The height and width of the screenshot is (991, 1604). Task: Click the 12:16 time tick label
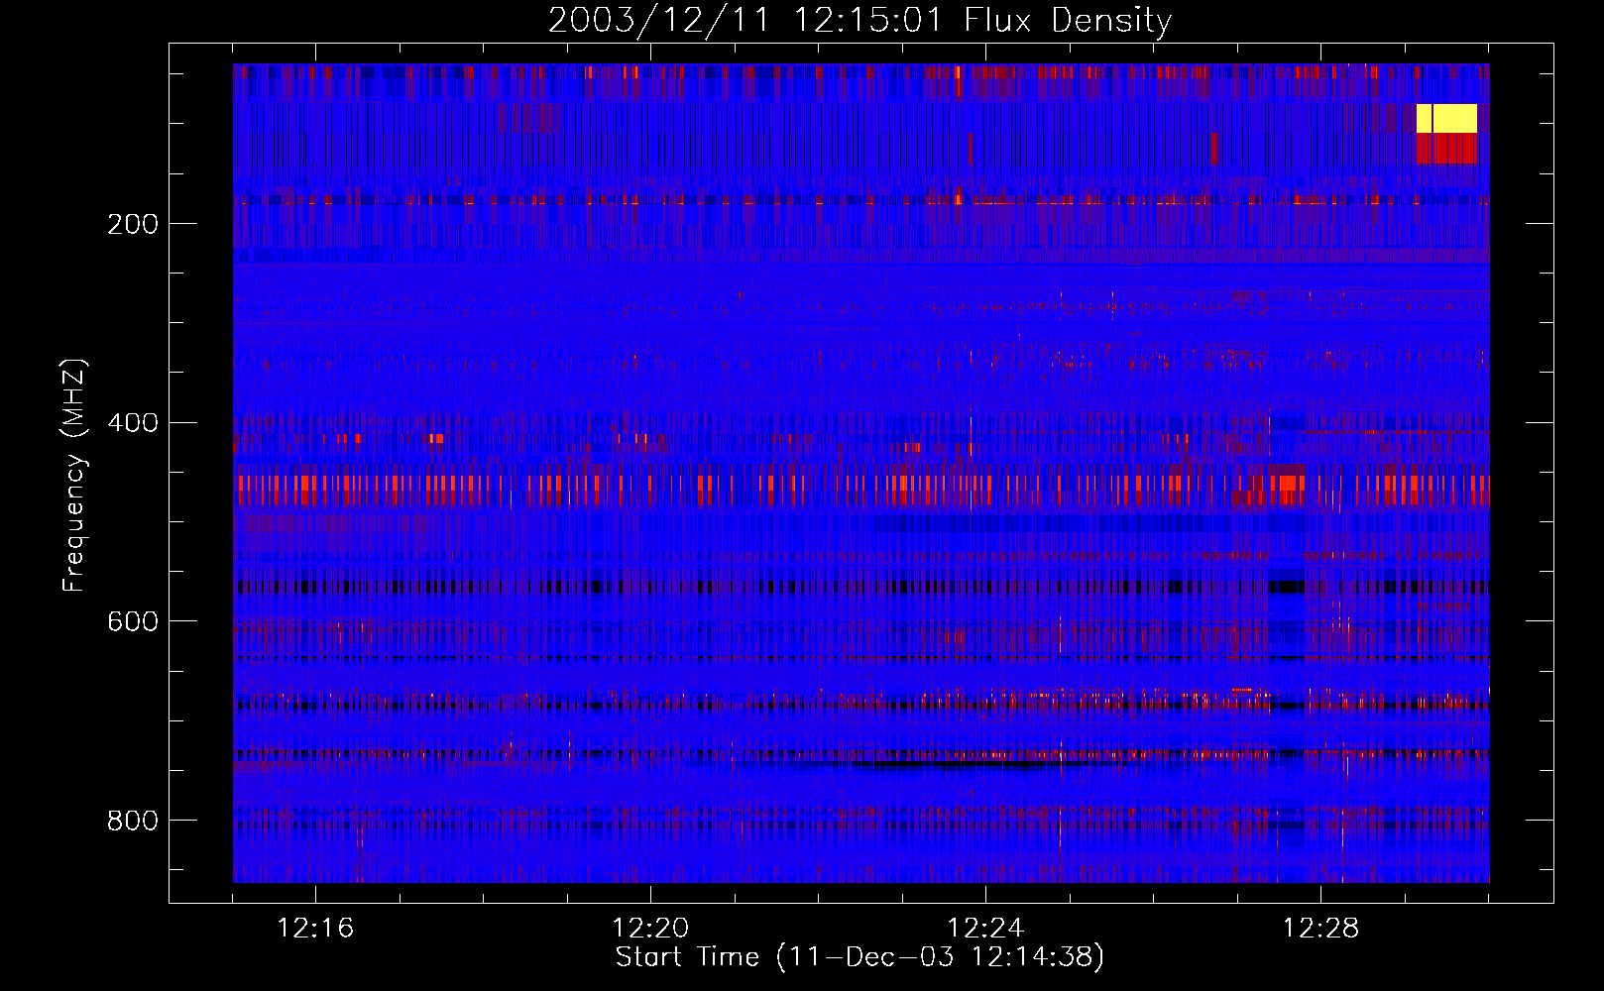tap(315, 928)
